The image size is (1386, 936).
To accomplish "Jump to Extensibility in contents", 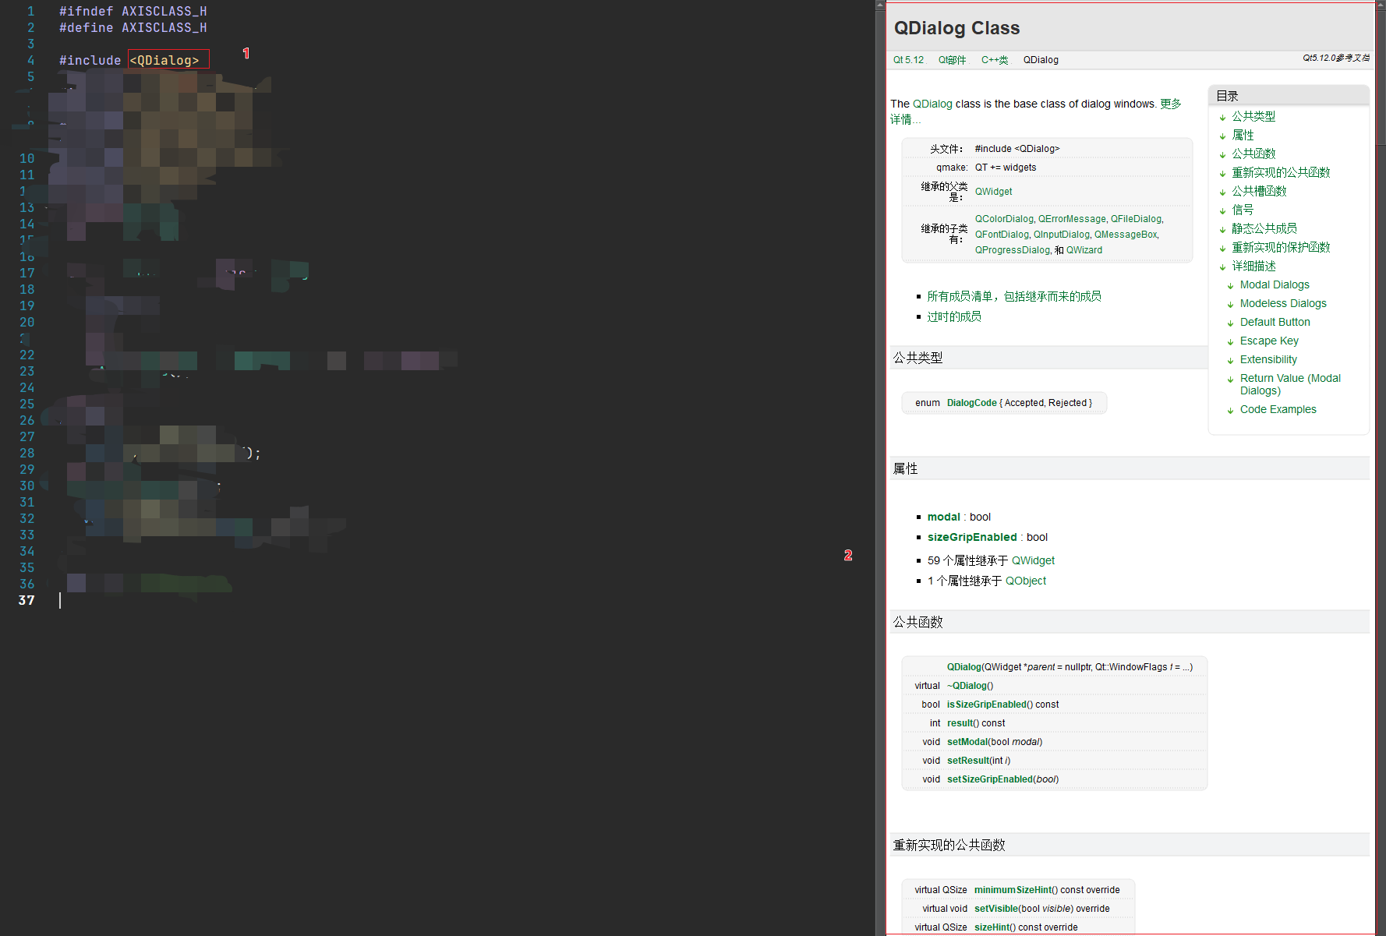I will click(x=1268, y=359).
